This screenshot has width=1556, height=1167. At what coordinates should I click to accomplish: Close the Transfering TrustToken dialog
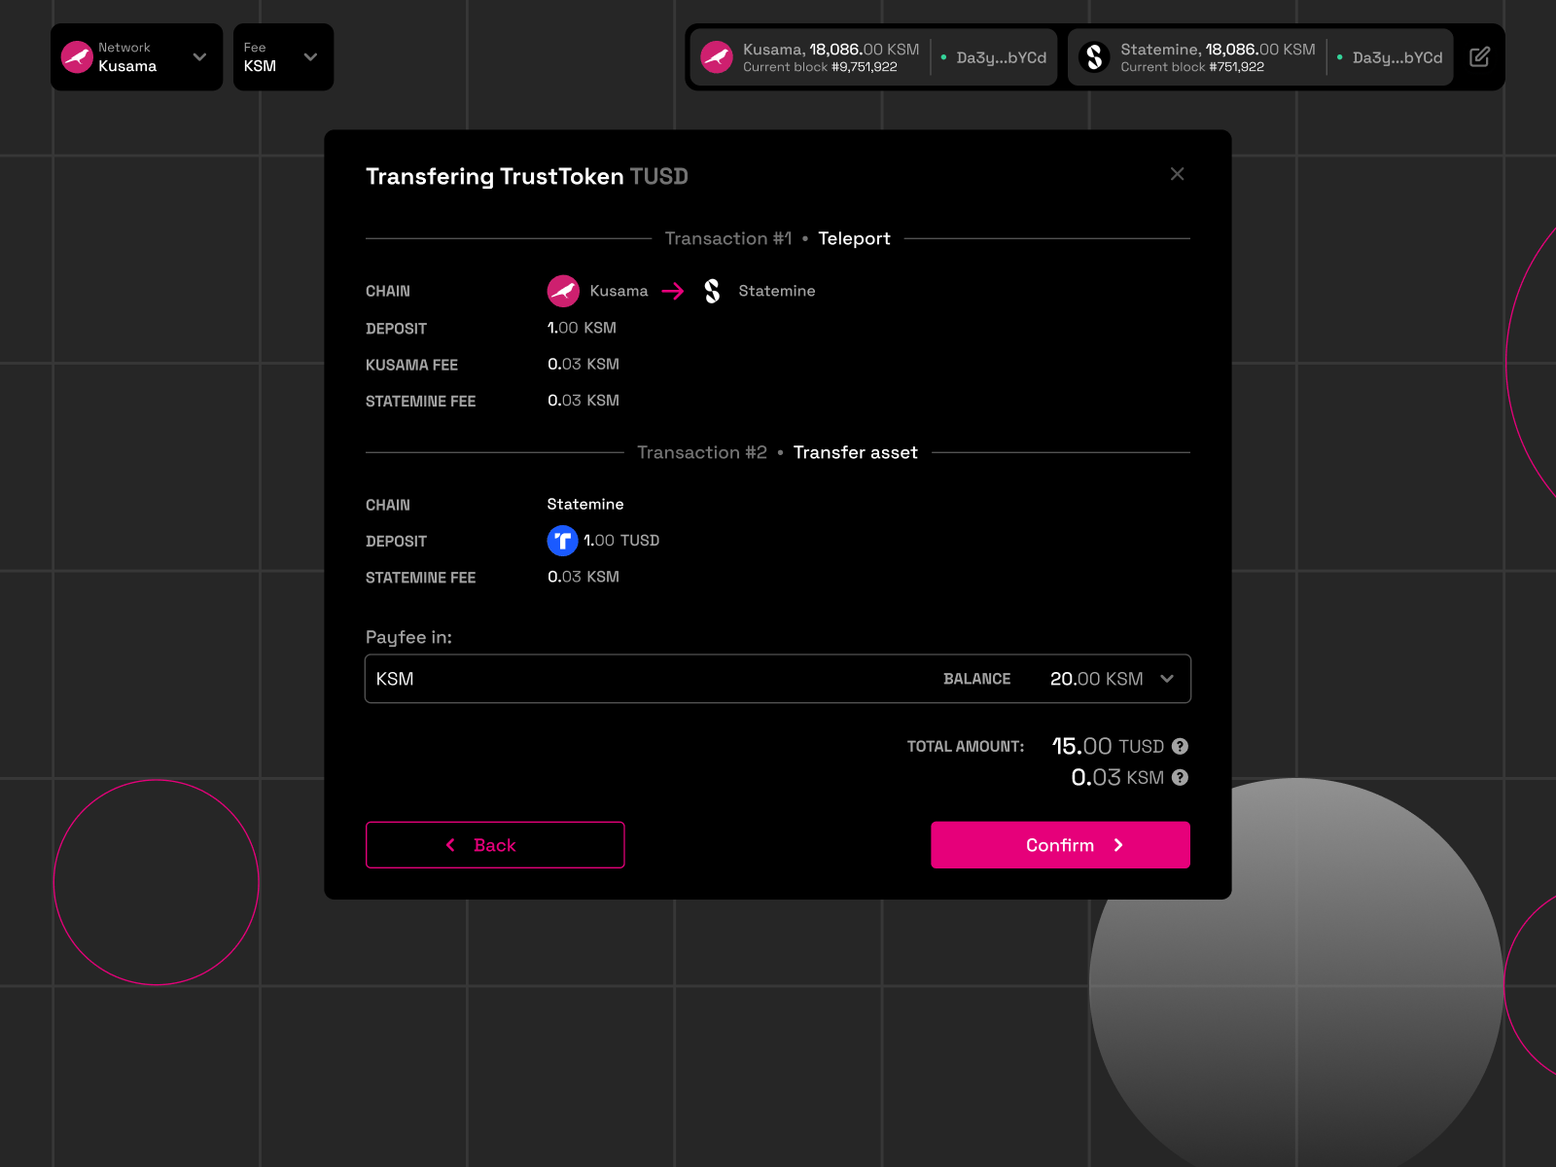(x=1177, y=174)
